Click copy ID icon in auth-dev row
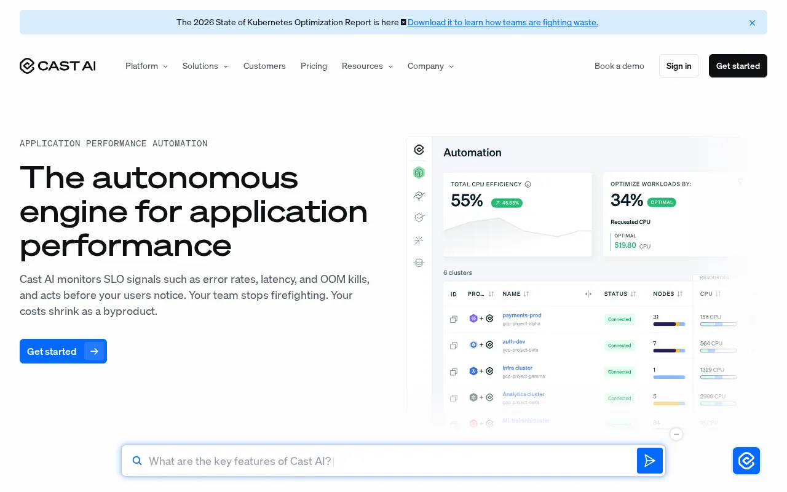Viewport: 787px width, 492px height. (454, 346)
